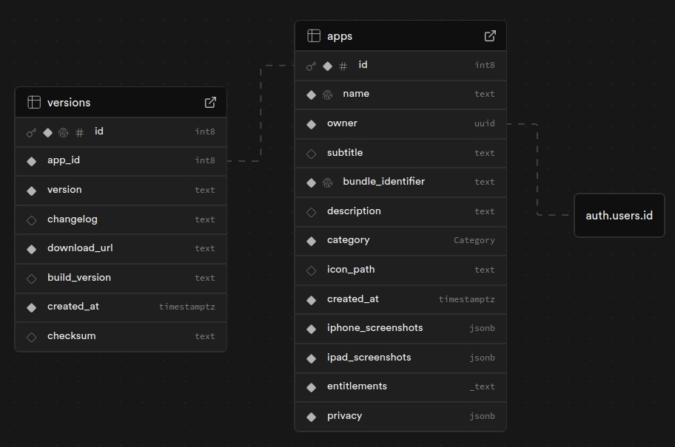Select the checksum column name
The height and width of the screenshot is (447, 675).
point(72,336)
